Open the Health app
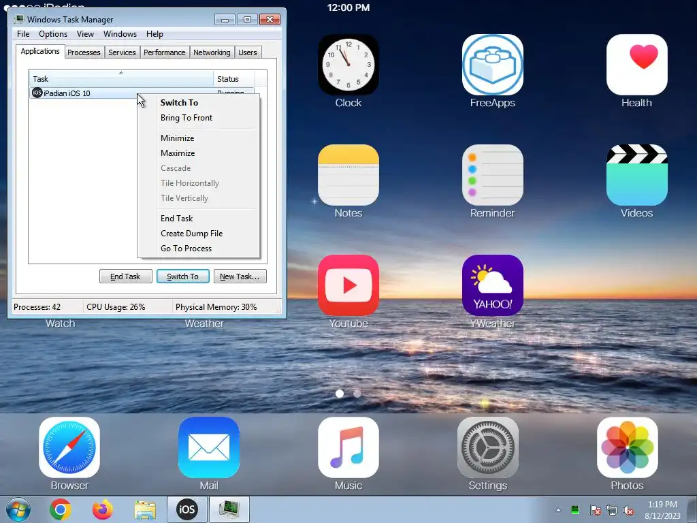Screen dimensions: 697x523 636,65
